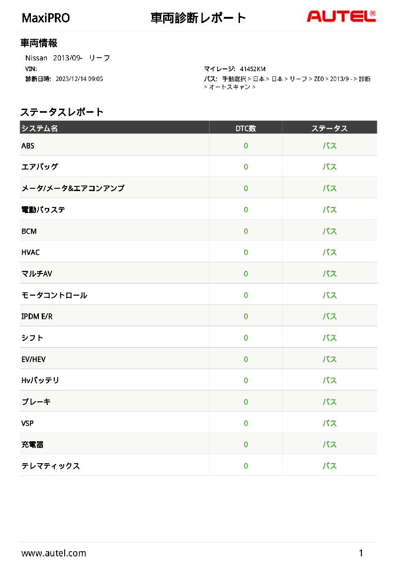Open the www.autel.com link
The height and width of the screenshot is (562, 397).
53,553
